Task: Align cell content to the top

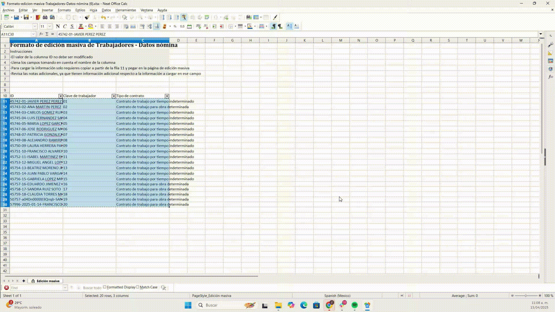Action: tap(142, 26)
